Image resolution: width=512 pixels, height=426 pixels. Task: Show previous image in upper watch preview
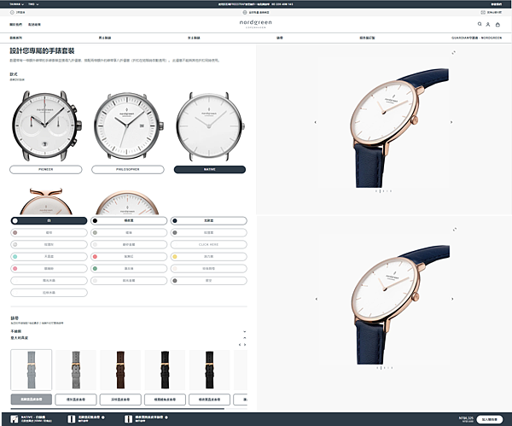tap(315, 122)
